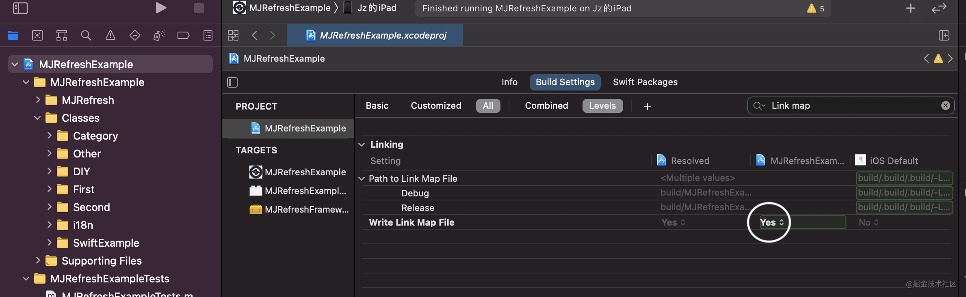The height and width of the screenshot is (297, 966).
Task: Stop the running scheme
Action: tap(199, 8)
